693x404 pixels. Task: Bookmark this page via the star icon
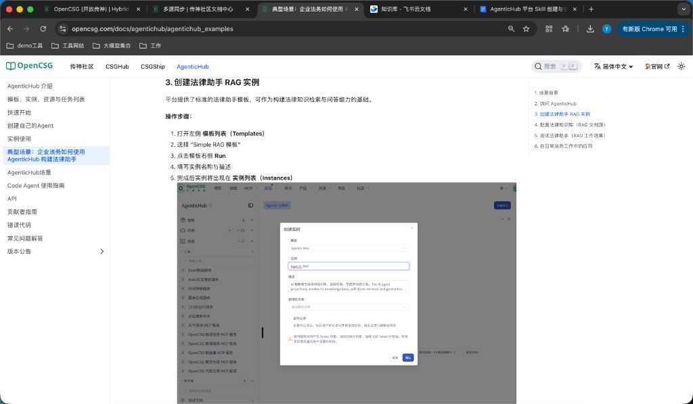[x=527, y=29]
